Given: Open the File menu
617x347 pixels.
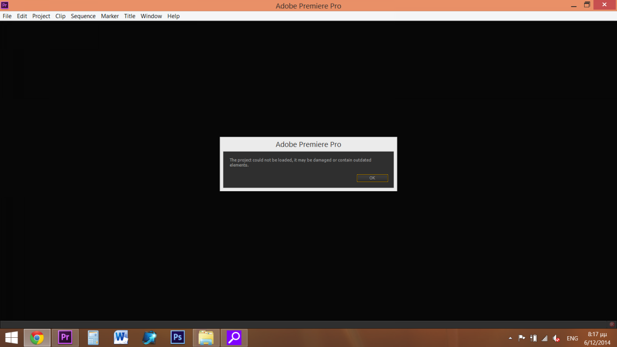Looking at the screenshot, I should click(x=7, y=16).
